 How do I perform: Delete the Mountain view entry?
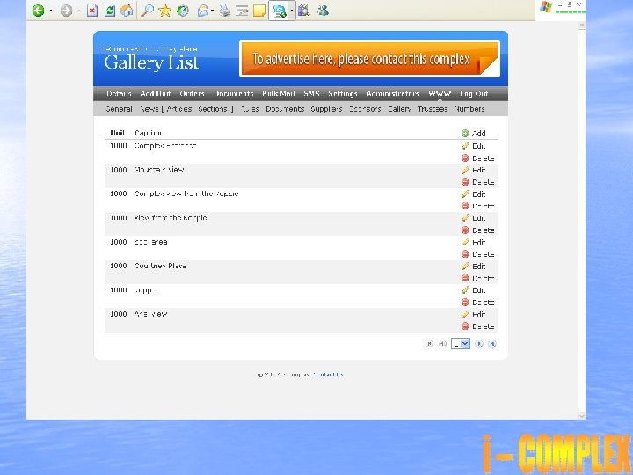(x=478, y=182)
